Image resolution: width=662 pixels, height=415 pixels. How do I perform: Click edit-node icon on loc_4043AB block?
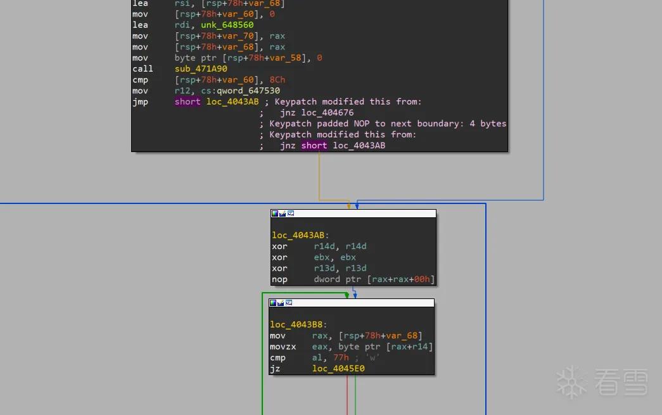283,214
